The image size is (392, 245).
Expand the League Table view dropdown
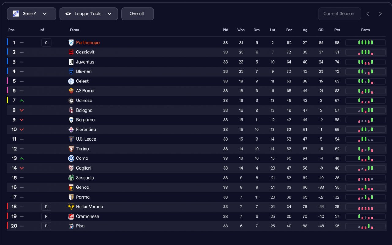tap(89, 14)
